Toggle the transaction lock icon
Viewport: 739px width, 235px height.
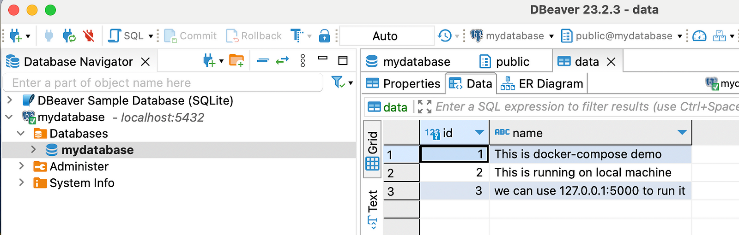tap(325, 35)
